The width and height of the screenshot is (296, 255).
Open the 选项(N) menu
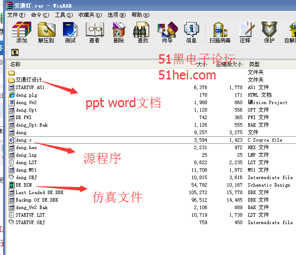116,15
